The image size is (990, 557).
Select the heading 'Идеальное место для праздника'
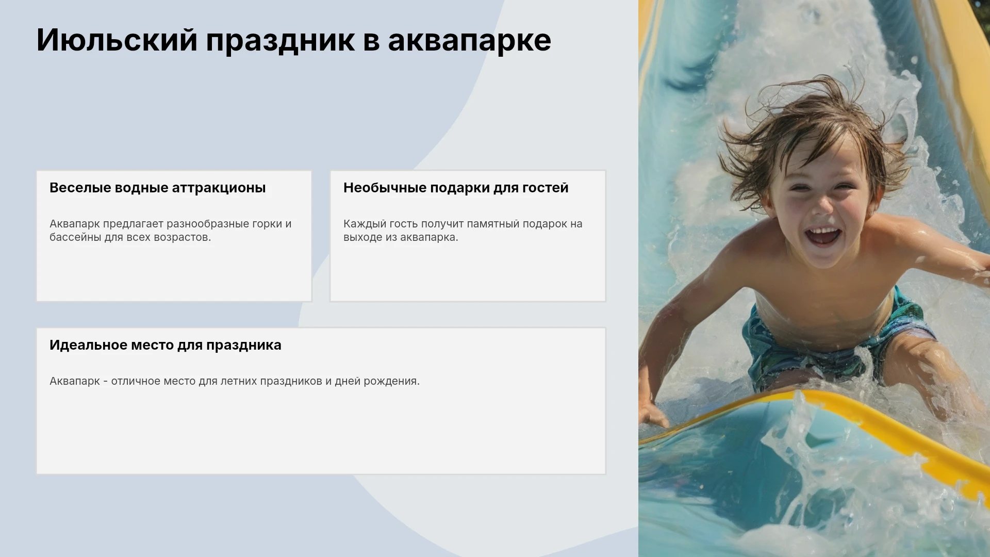click(166, 345)
